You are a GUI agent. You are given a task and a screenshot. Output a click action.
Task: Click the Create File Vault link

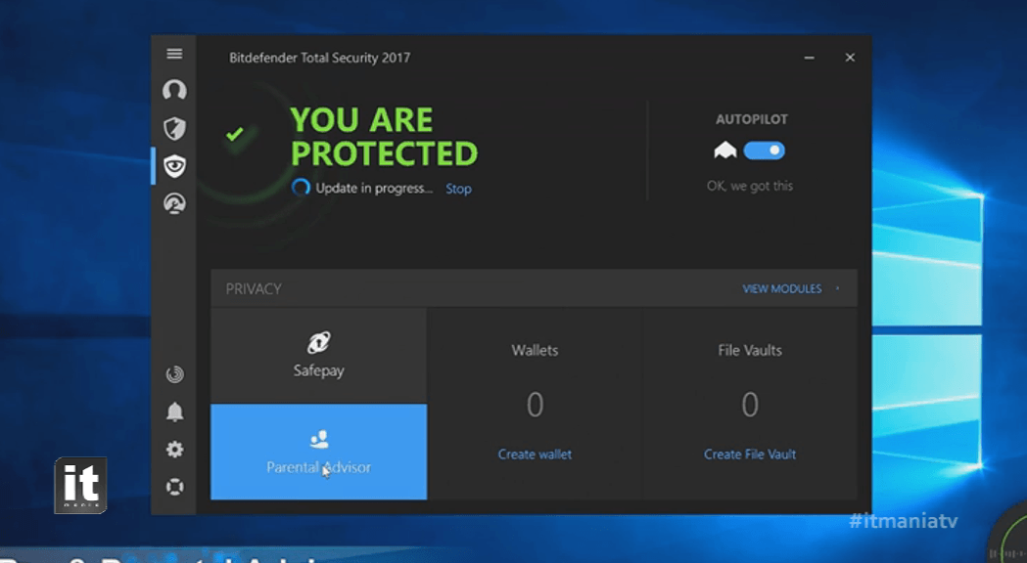click(749, 454)
